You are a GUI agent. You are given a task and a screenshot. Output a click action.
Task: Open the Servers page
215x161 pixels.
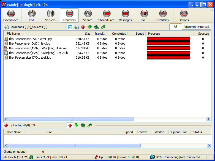(x=50, y=15)
